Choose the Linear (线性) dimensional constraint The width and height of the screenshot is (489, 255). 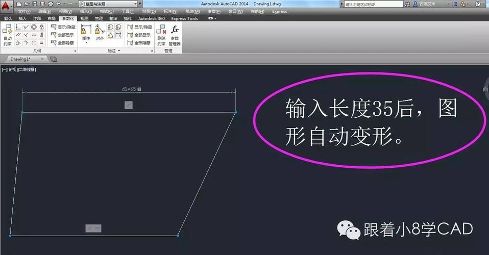pos(86,33)
